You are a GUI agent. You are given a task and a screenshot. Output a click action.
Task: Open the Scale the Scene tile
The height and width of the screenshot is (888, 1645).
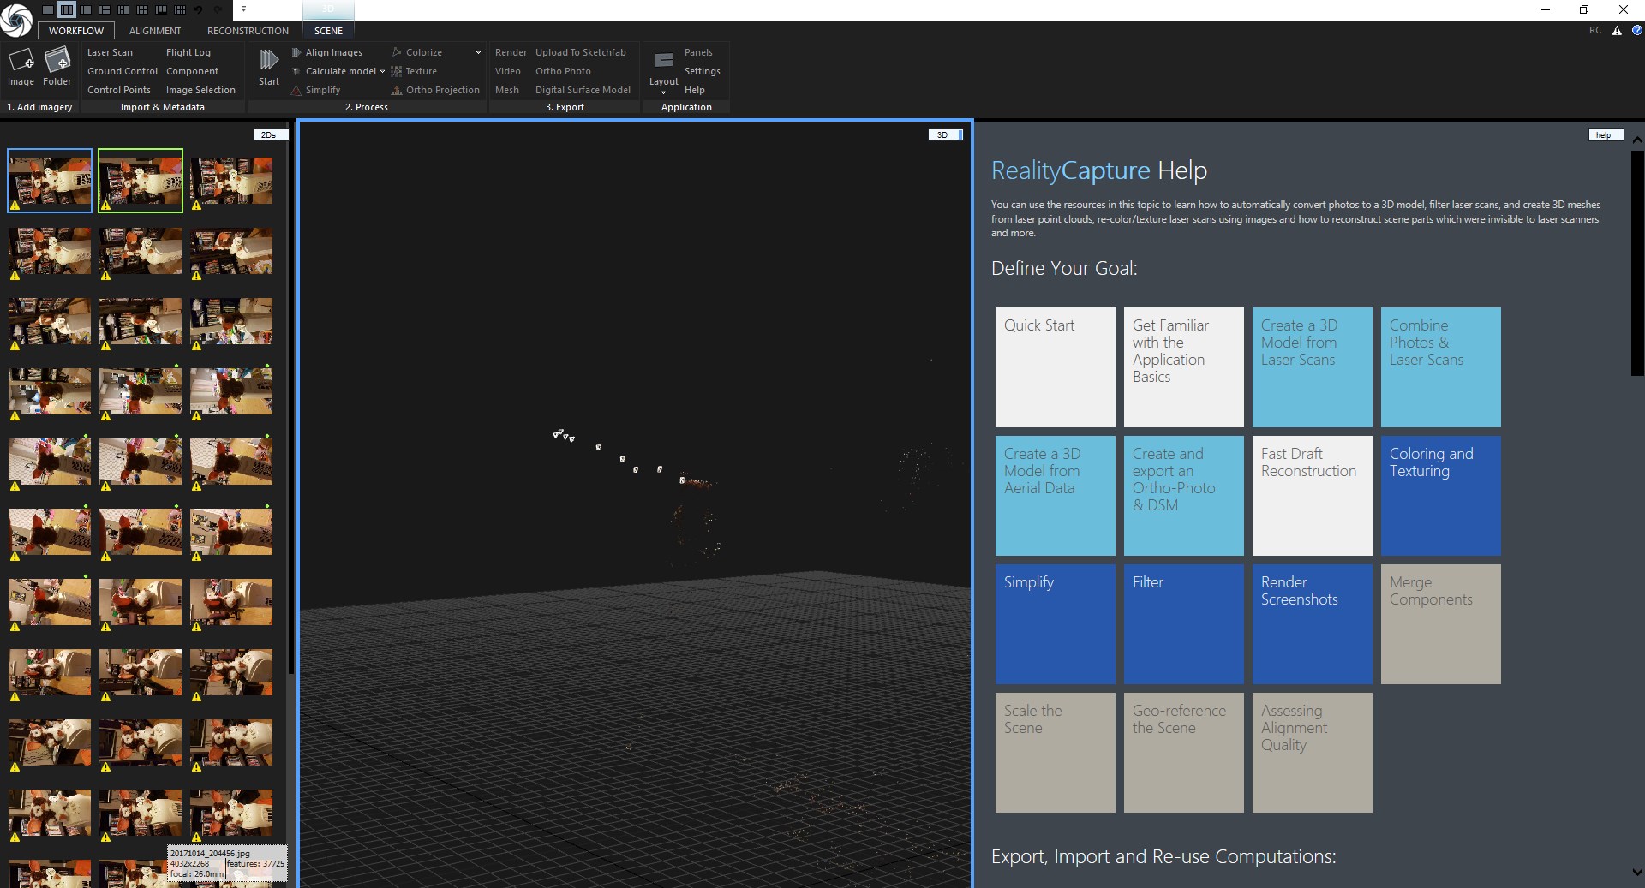(x=1056, y=753)
